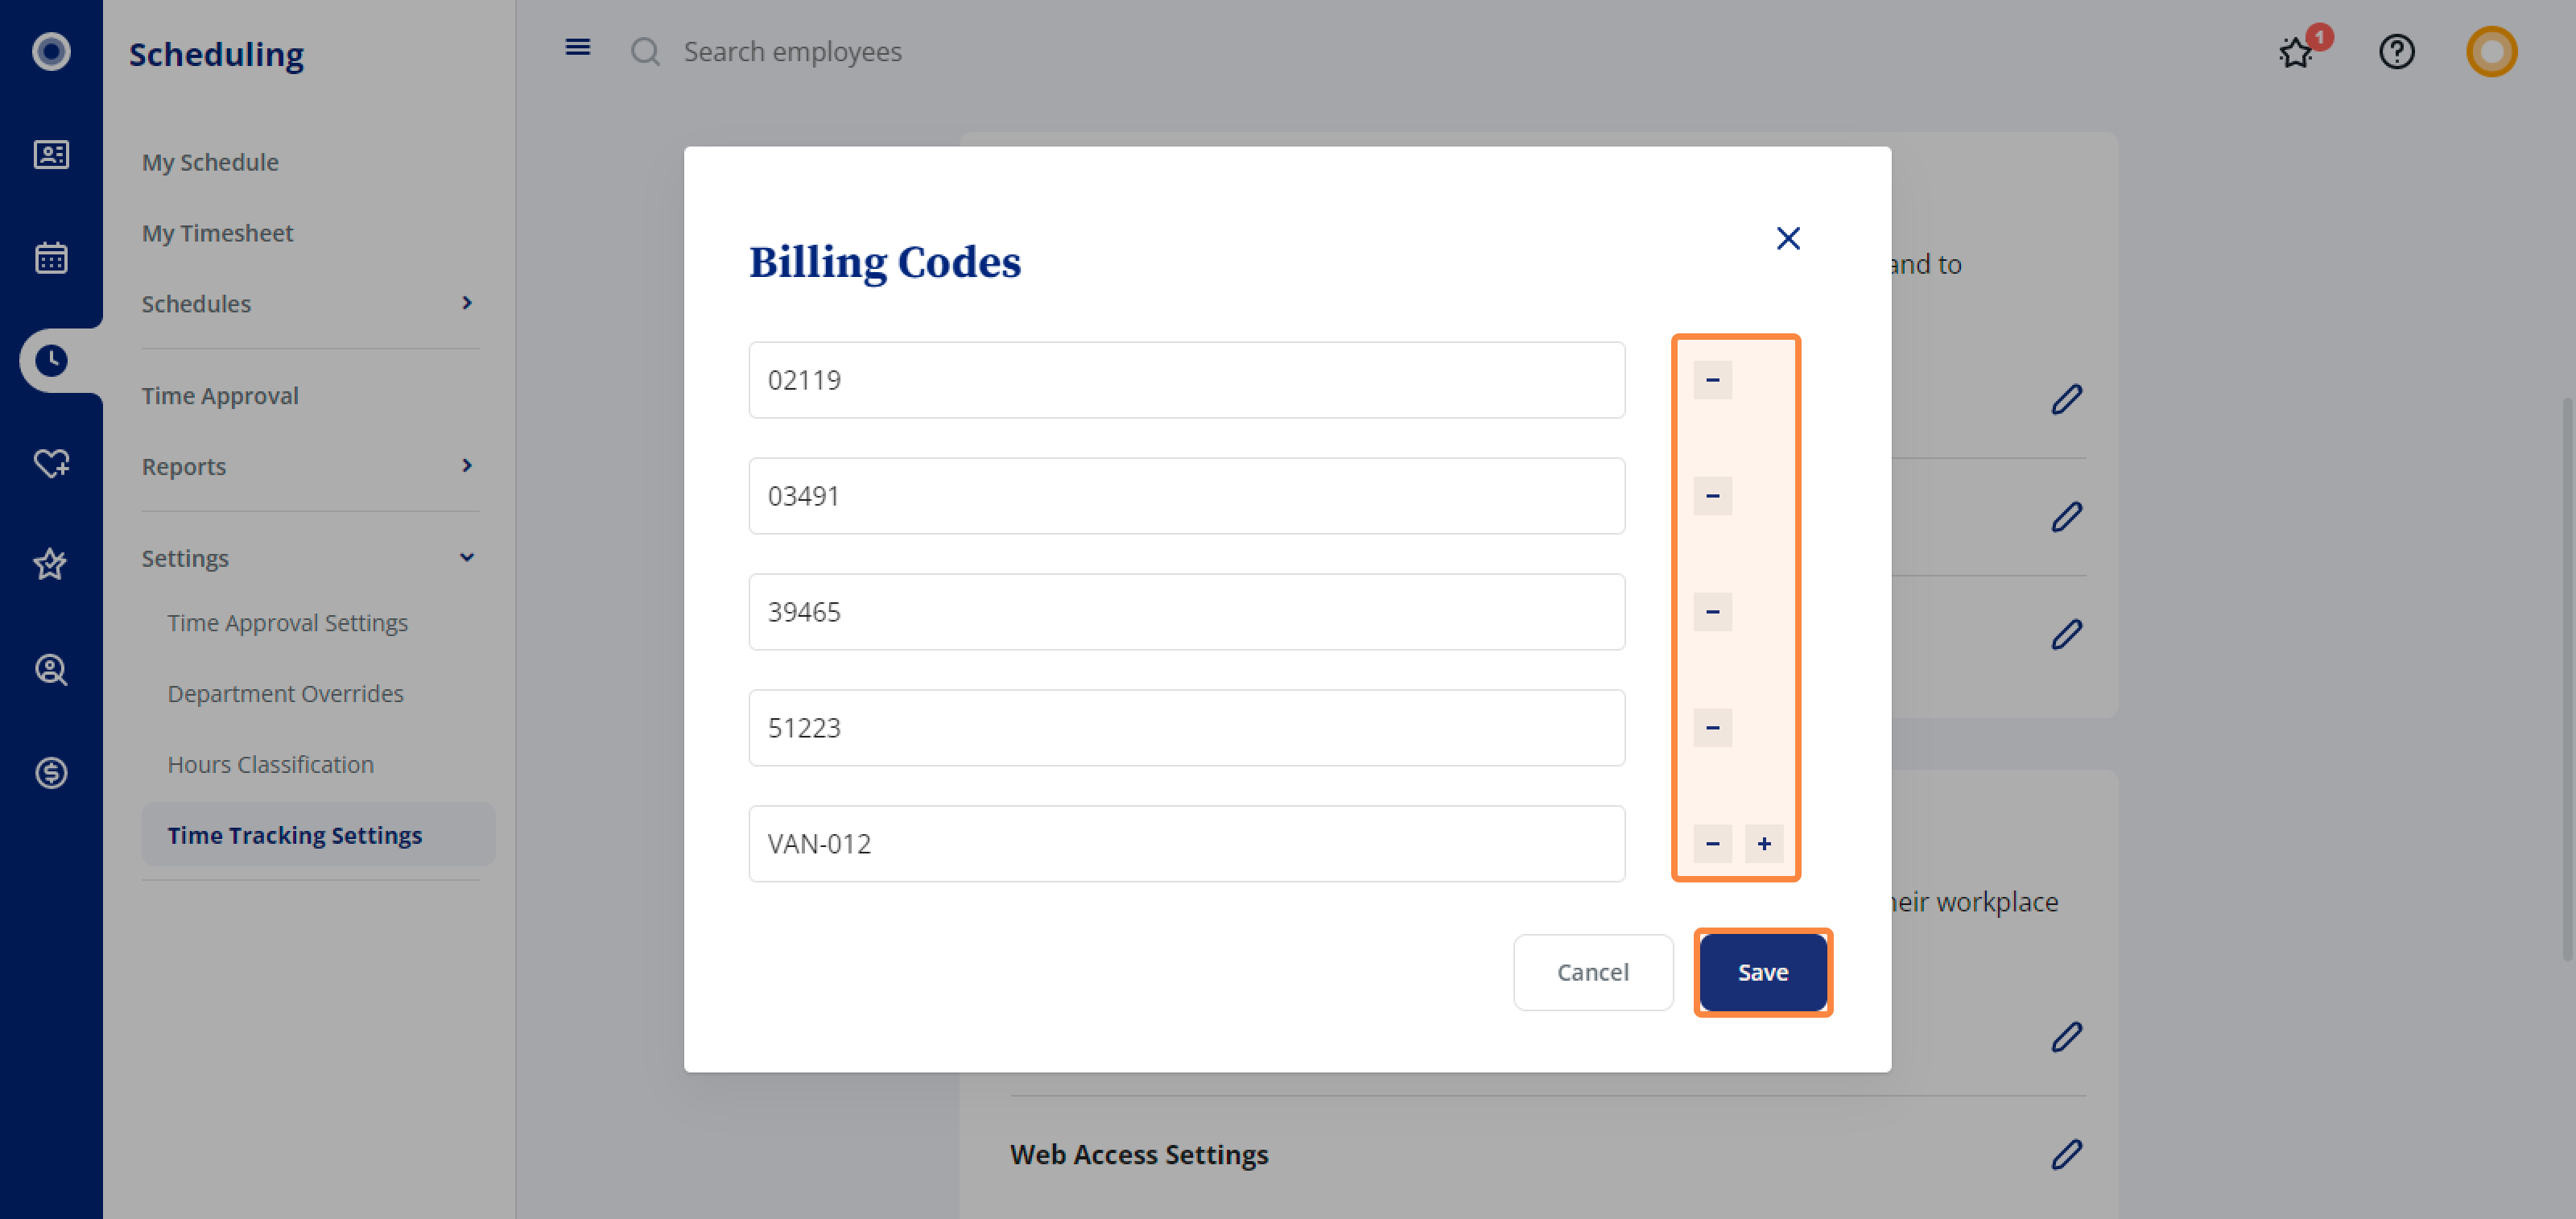2576x1219 pixels.
Task: Open Hours Classification settings
Action: click(270, 764)
